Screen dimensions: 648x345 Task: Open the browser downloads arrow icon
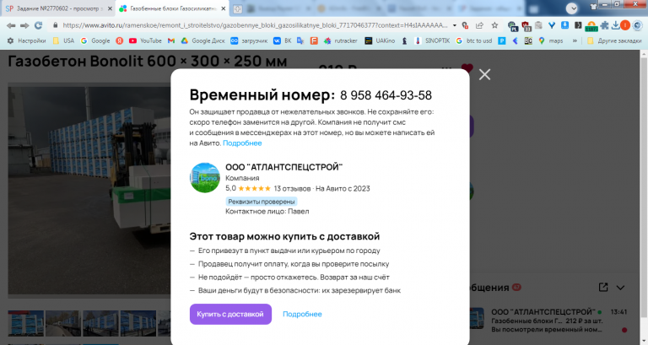click(x=615, y=25)
